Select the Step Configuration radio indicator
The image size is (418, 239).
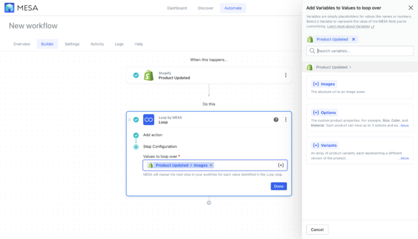point(136,147)
